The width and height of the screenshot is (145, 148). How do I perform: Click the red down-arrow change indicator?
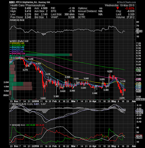pyautogui.click(x=118, y=9)
